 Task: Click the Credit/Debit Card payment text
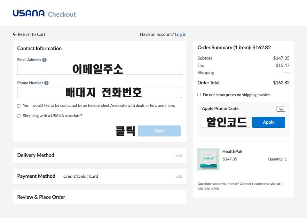(x=81, y=176)
